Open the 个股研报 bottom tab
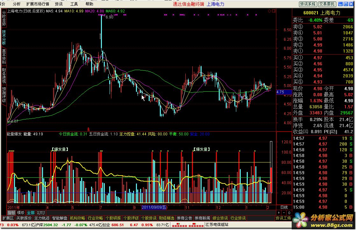 pos(113,218)
